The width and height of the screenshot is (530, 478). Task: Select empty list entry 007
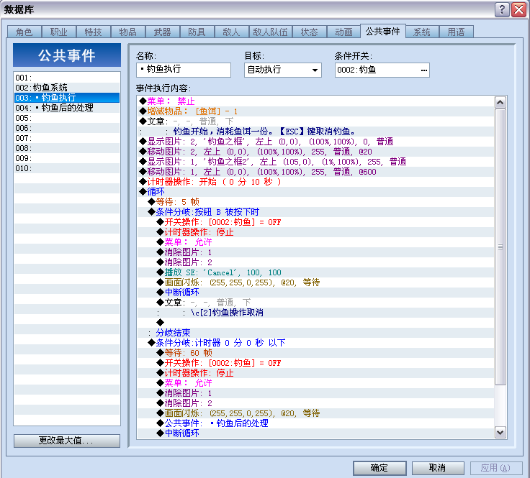tap(67, 138)
